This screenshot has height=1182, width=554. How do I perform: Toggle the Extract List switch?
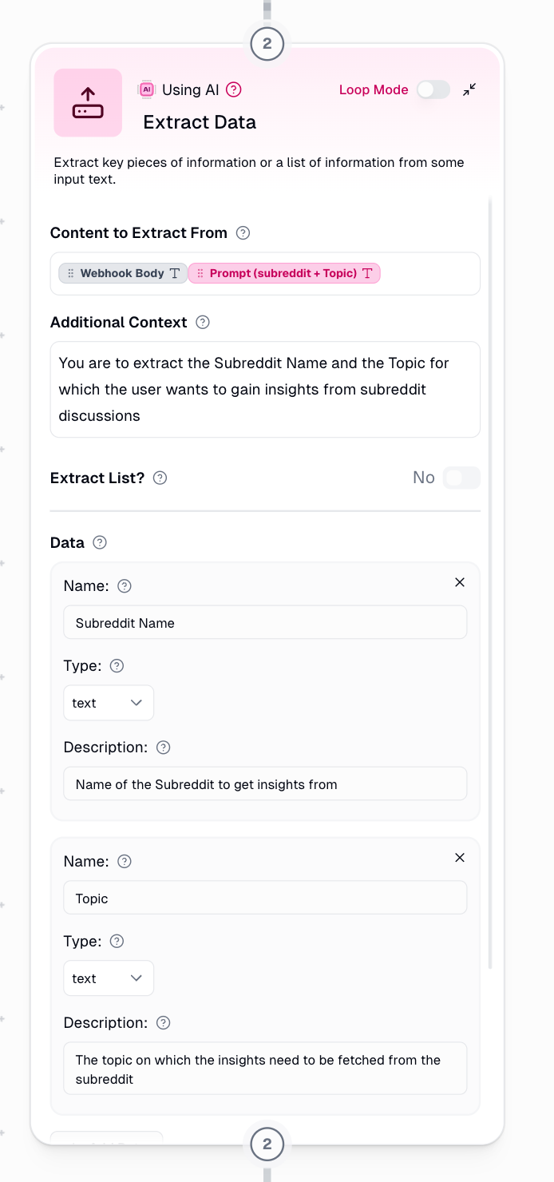pyautogui.click(x=461, y=478)
